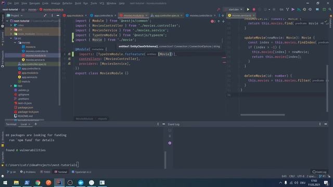
Task: Open the Edit menu
Action: (17, 3)
